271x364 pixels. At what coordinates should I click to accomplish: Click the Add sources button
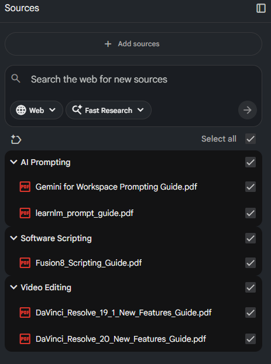coord(133,44)
